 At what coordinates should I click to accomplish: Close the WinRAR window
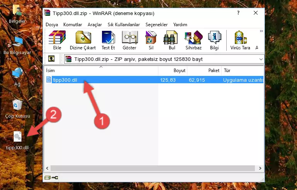click(x=256, y=13)
